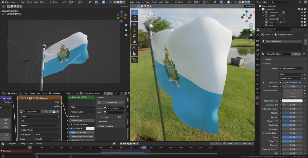The width and height of the screenshot is (308, 158).
Task: Select the Cursor tool in right viewport
Action: pyautogui.click(x=134, y=18)
